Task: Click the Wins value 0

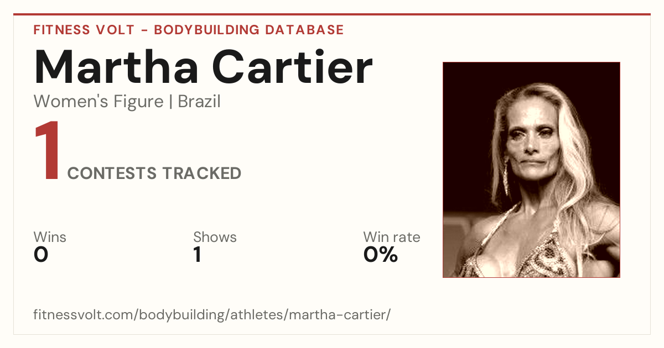Action: (x=41, y=255)
